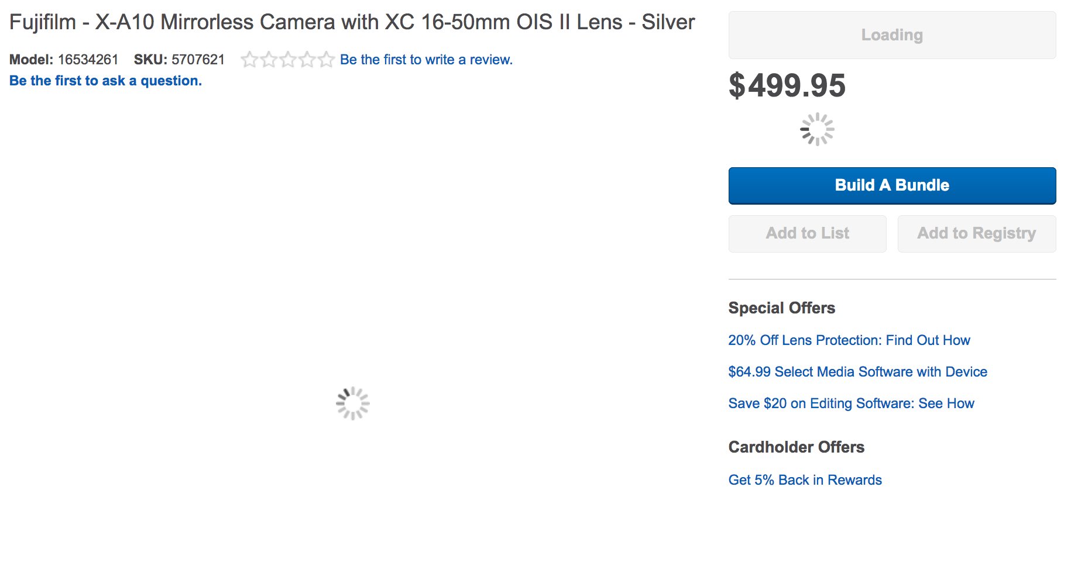Click the loading spinner below the price
The image size is (1071, 566).
(x=817, y=129)
